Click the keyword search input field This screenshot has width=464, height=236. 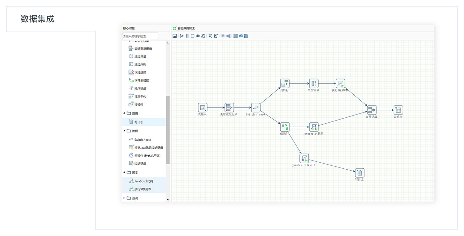(x=140, y=36)
